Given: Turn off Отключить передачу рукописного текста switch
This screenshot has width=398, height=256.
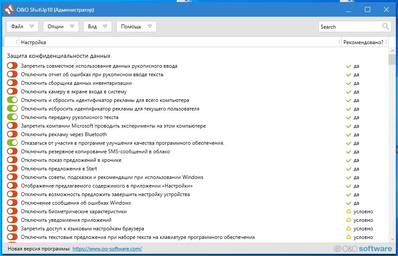Looking at the screenshot, I should coord(12,117).
